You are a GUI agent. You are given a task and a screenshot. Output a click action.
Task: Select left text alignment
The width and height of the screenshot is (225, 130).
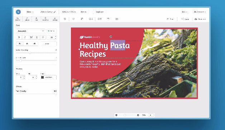(x=20, y=44)
